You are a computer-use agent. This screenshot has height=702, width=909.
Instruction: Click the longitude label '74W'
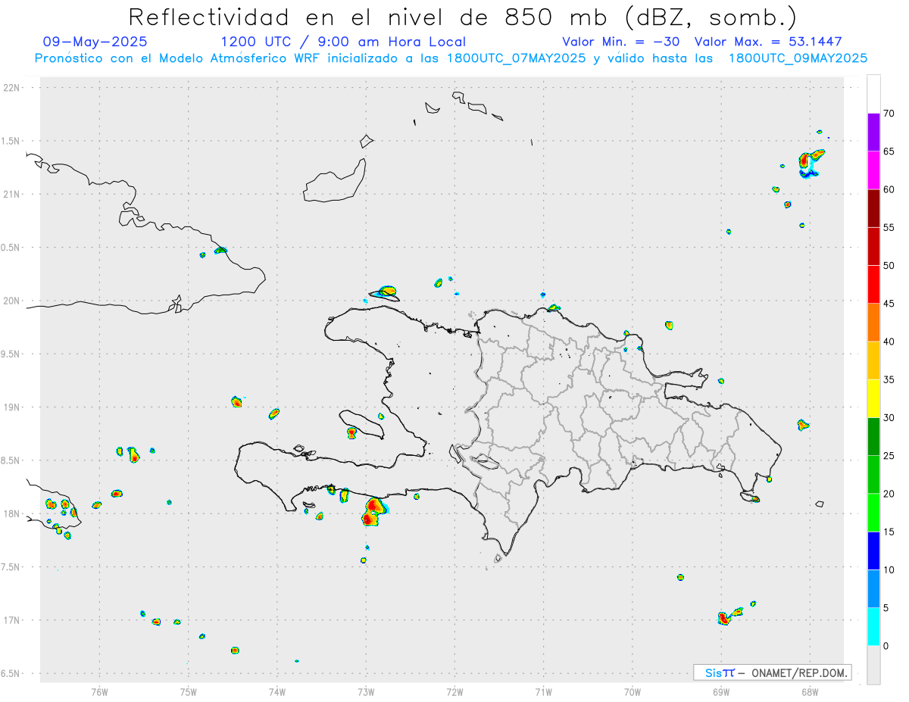coord(277,691)
